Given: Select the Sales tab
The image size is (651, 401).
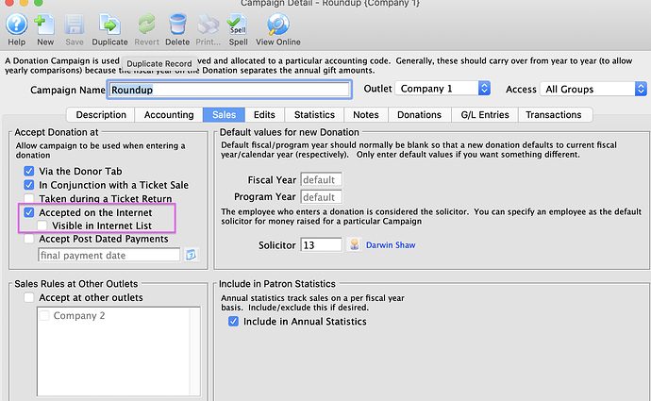Looking at the screenshot, I should point(224,114).
